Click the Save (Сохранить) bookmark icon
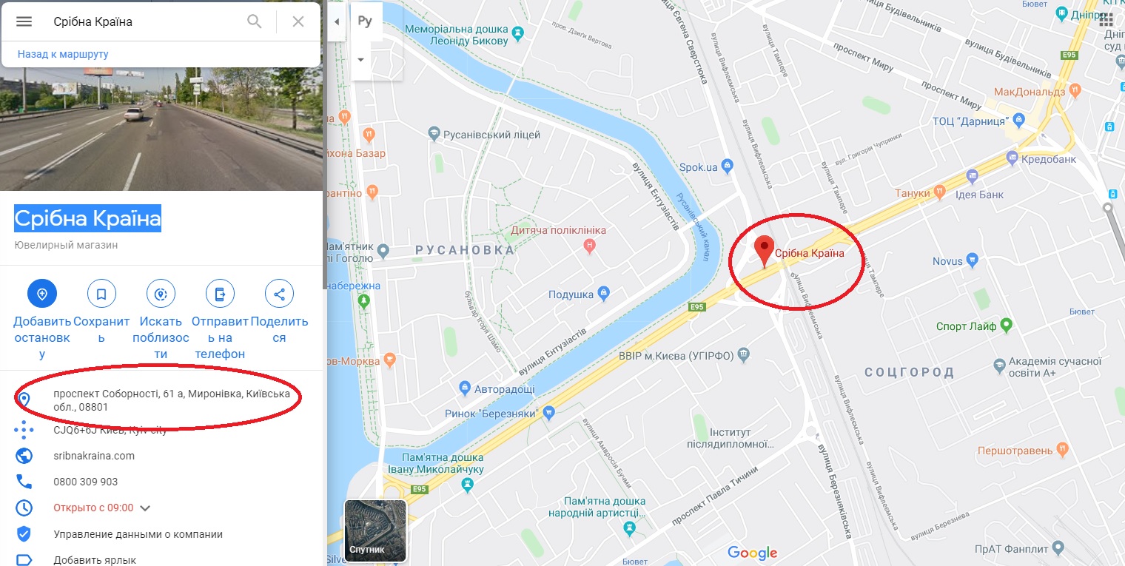Screen dimensions: 1125x566 (x=101, y=294)
